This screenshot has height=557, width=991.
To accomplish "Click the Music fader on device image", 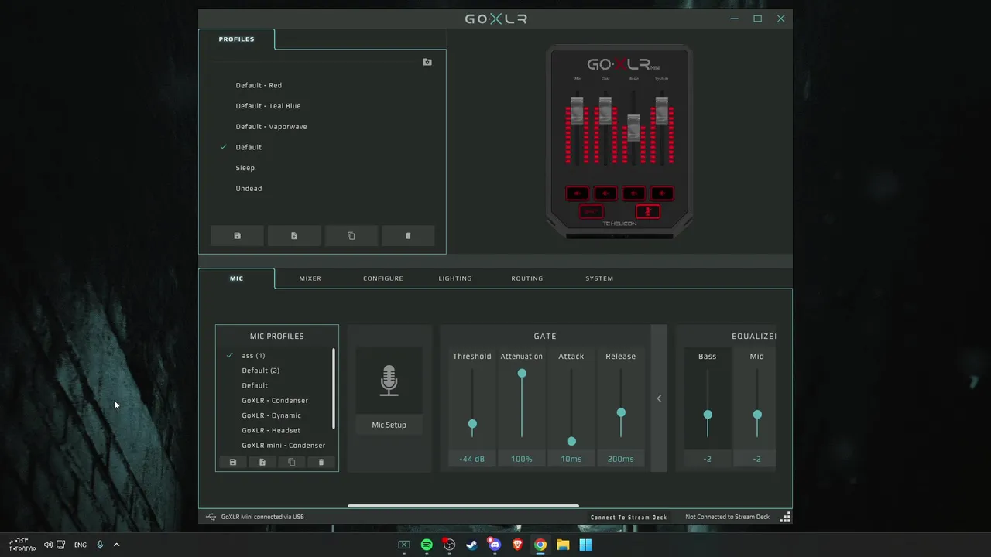I will pos(633,127).
